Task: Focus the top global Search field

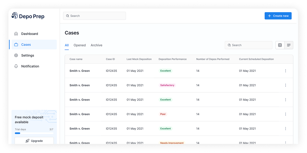Action: coord(94,16)
